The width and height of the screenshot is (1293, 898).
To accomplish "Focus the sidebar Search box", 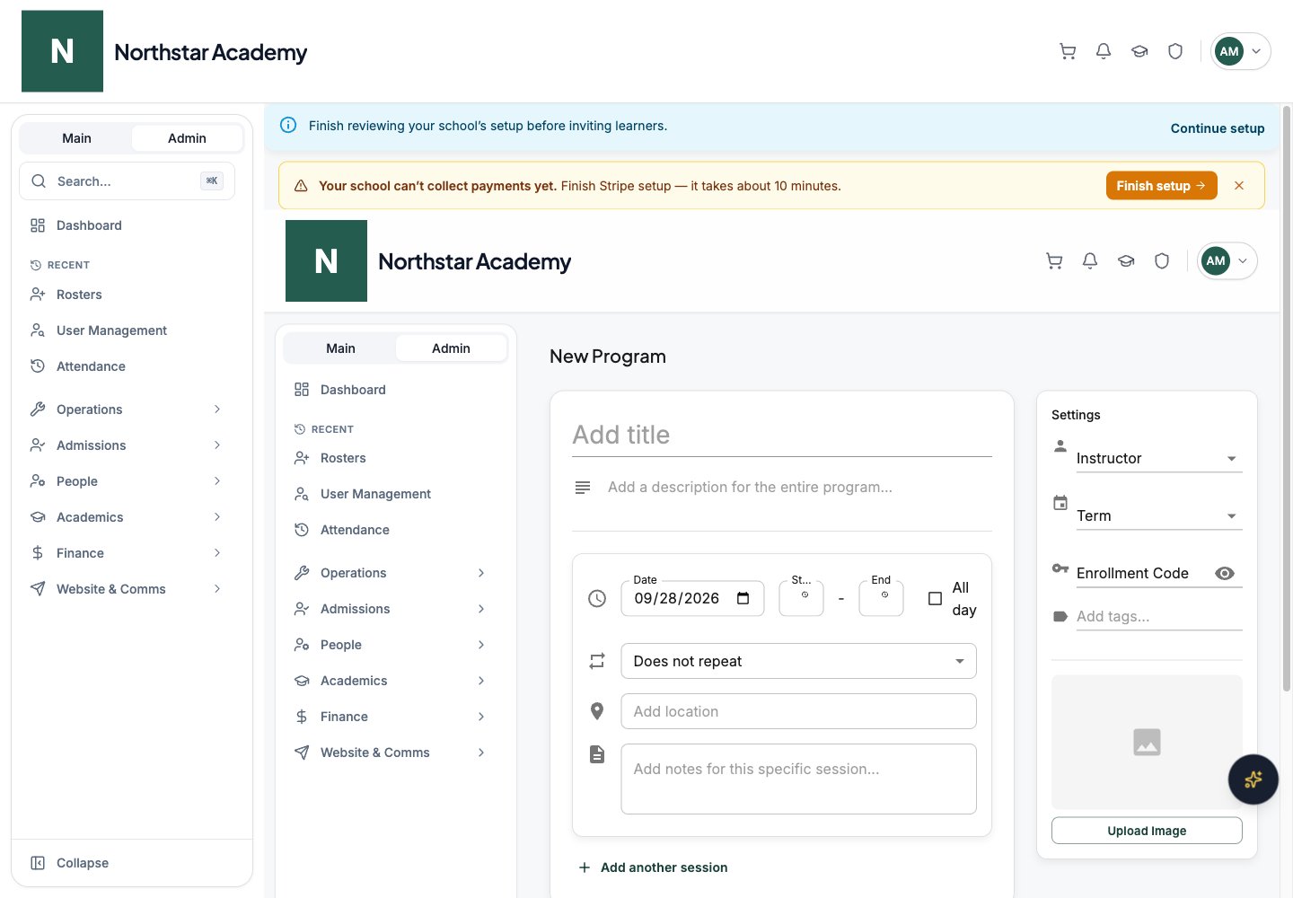I will tap(127, 181).
